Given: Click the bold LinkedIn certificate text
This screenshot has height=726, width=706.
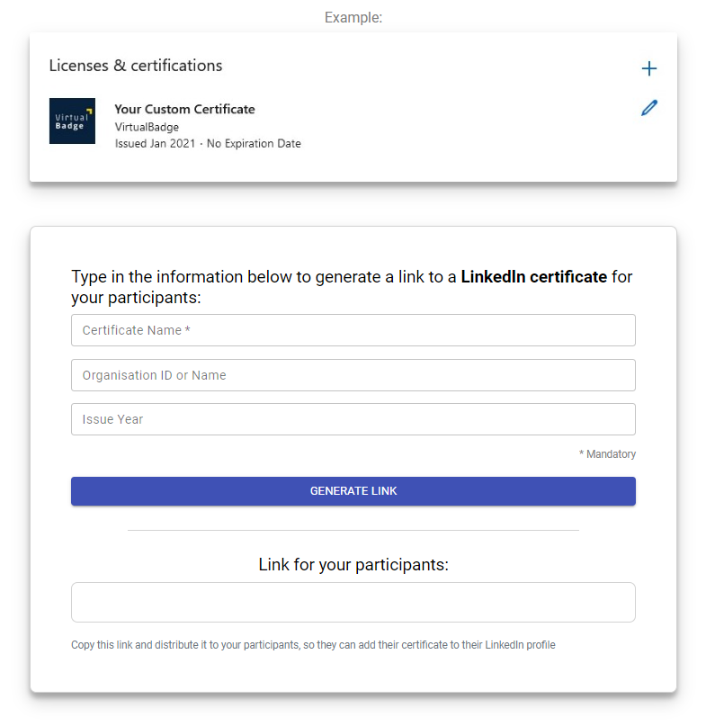Looking at the screenshot, I should pos(534,277).
